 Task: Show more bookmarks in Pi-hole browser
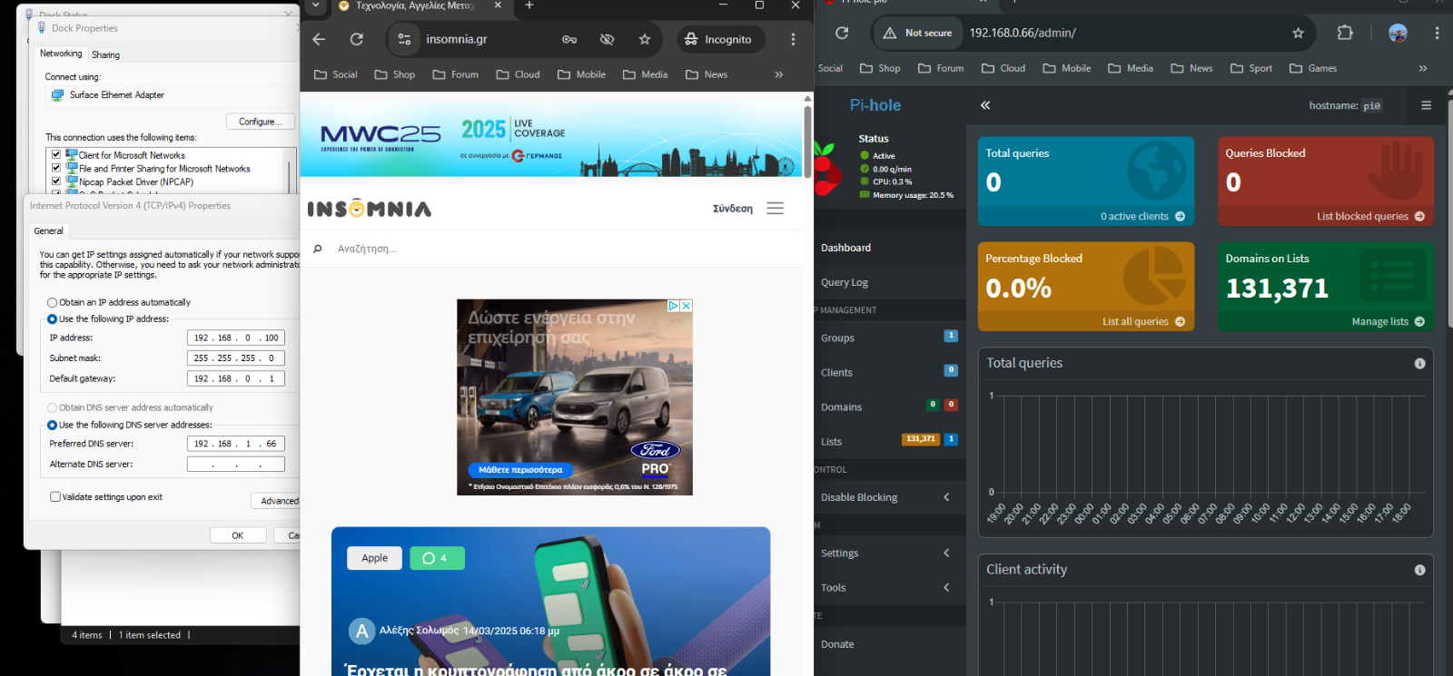coord(1423,68)
